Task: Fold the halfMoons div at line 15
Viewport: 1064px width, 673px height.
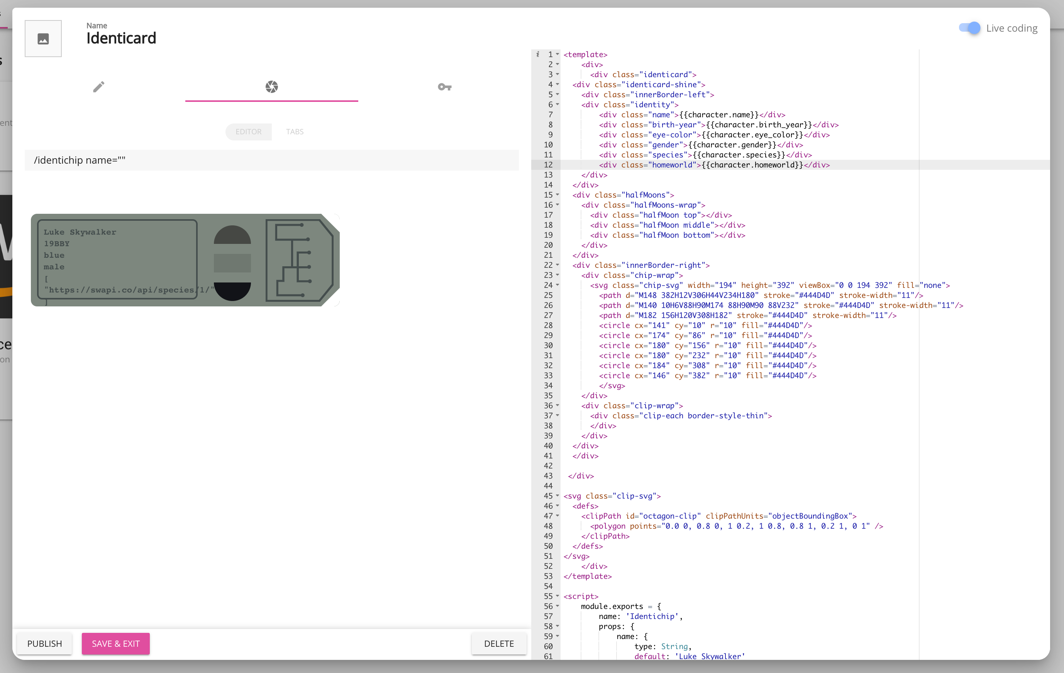Action: click(x=557, y=195)
